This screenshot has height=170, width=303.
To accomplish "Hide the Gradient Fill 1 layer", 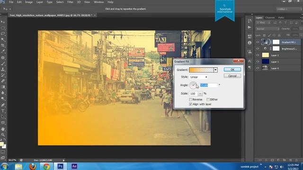I will click(x=258, y=42).
